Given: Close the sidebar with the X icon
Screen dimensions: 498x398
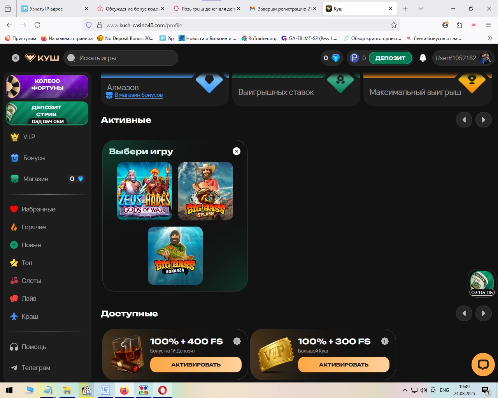Looking at the screenshot, I should tap(16, 58).
